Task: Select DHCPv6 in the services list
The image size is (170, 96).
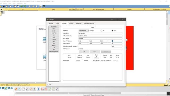Action: click(54, 33)
